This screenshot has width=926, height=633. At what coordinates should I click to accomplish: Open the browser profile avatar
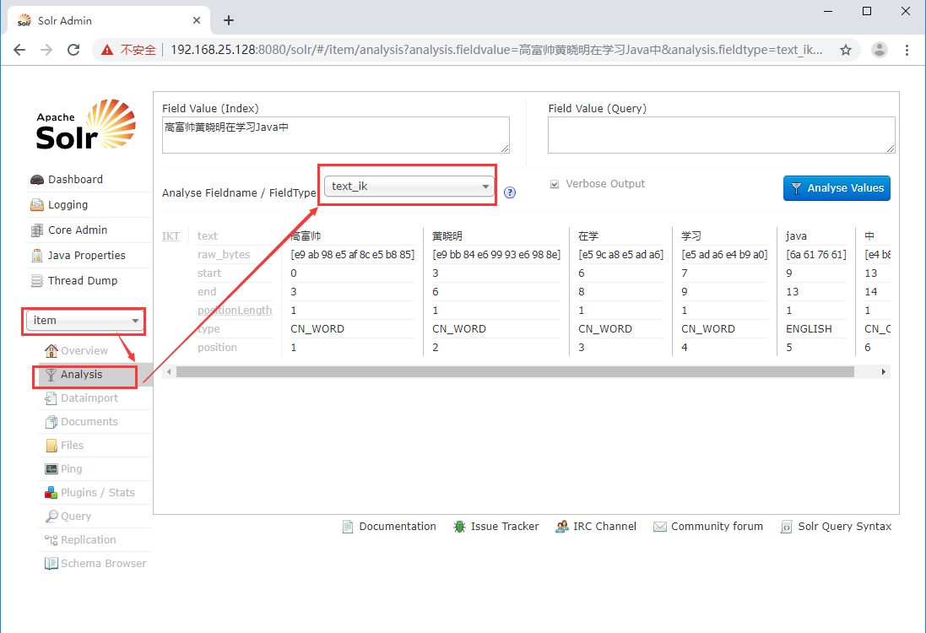point(880,50)
